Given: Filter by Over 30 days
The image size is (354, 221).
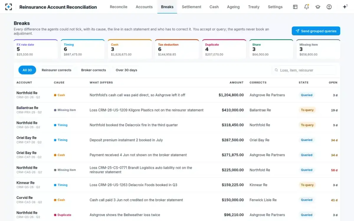Looking at the screenshot, I should [x=126, y=70].
